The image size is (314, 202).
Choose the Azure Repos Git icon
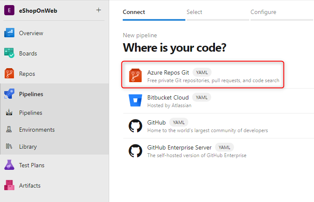click(135, 76)
